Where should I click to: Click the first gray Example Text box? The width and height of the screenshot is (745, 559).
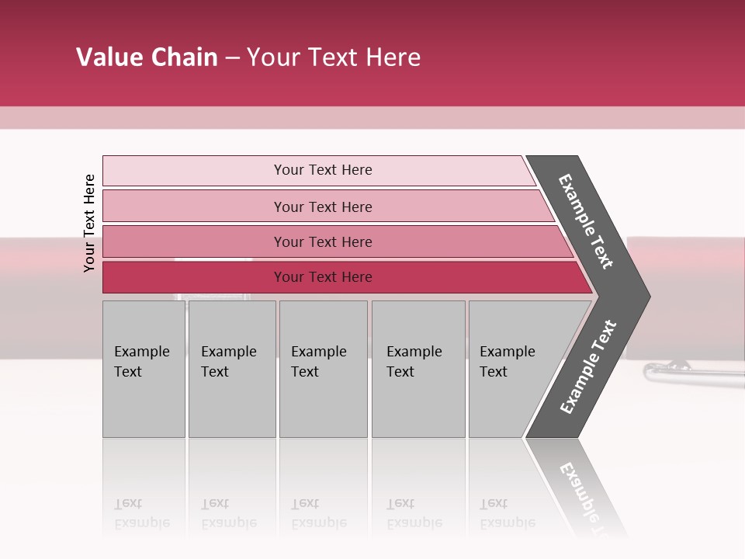(144, 368)
